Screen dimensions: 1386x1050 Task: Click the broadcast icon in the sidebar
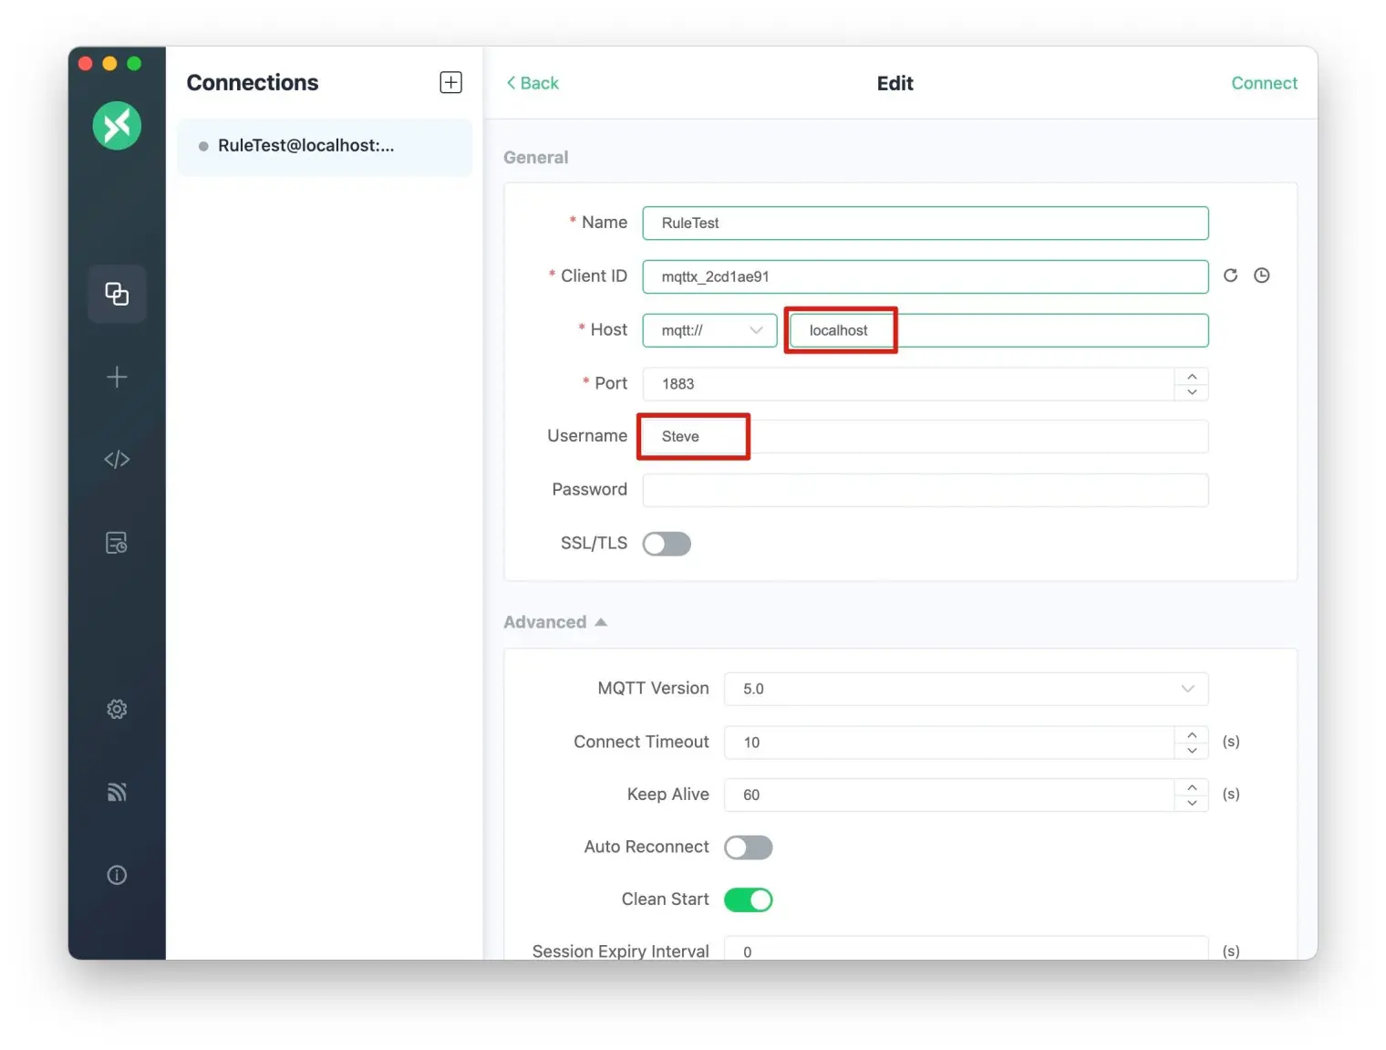(x=116, y=792)
